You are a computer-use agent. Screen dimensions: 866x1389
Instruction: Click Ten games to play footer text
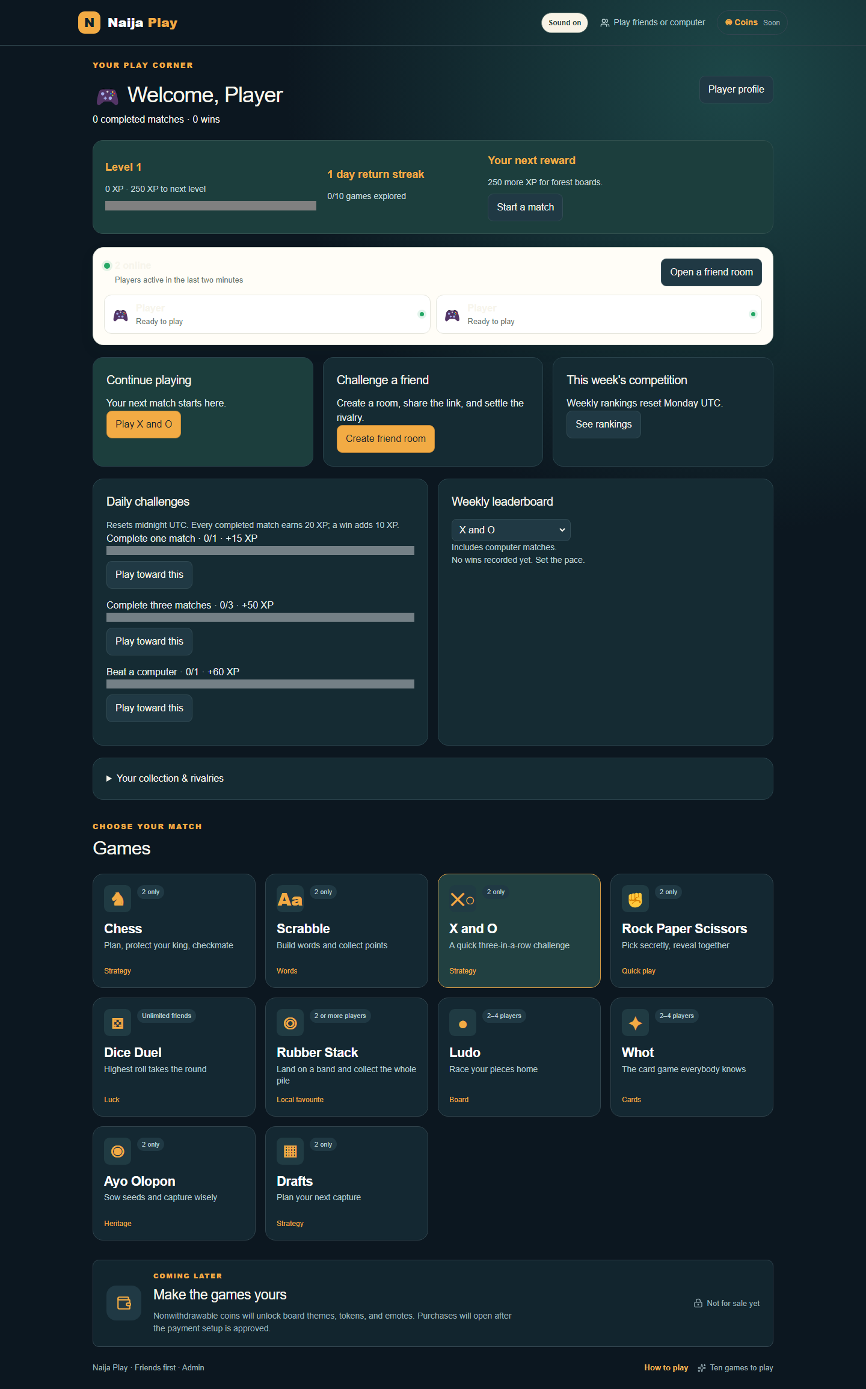click(742, 1368)
